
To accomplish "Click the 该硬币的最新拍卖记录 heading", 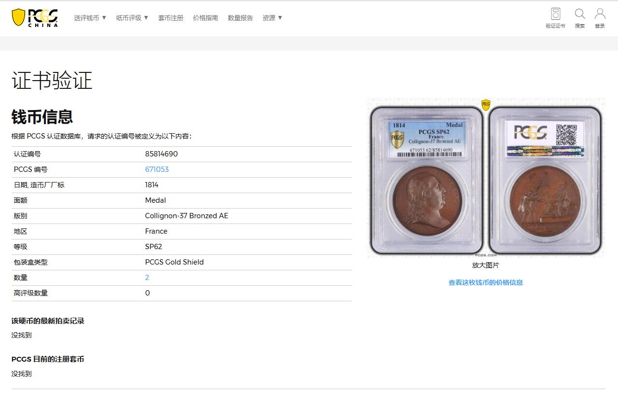I will click(48, 321).
